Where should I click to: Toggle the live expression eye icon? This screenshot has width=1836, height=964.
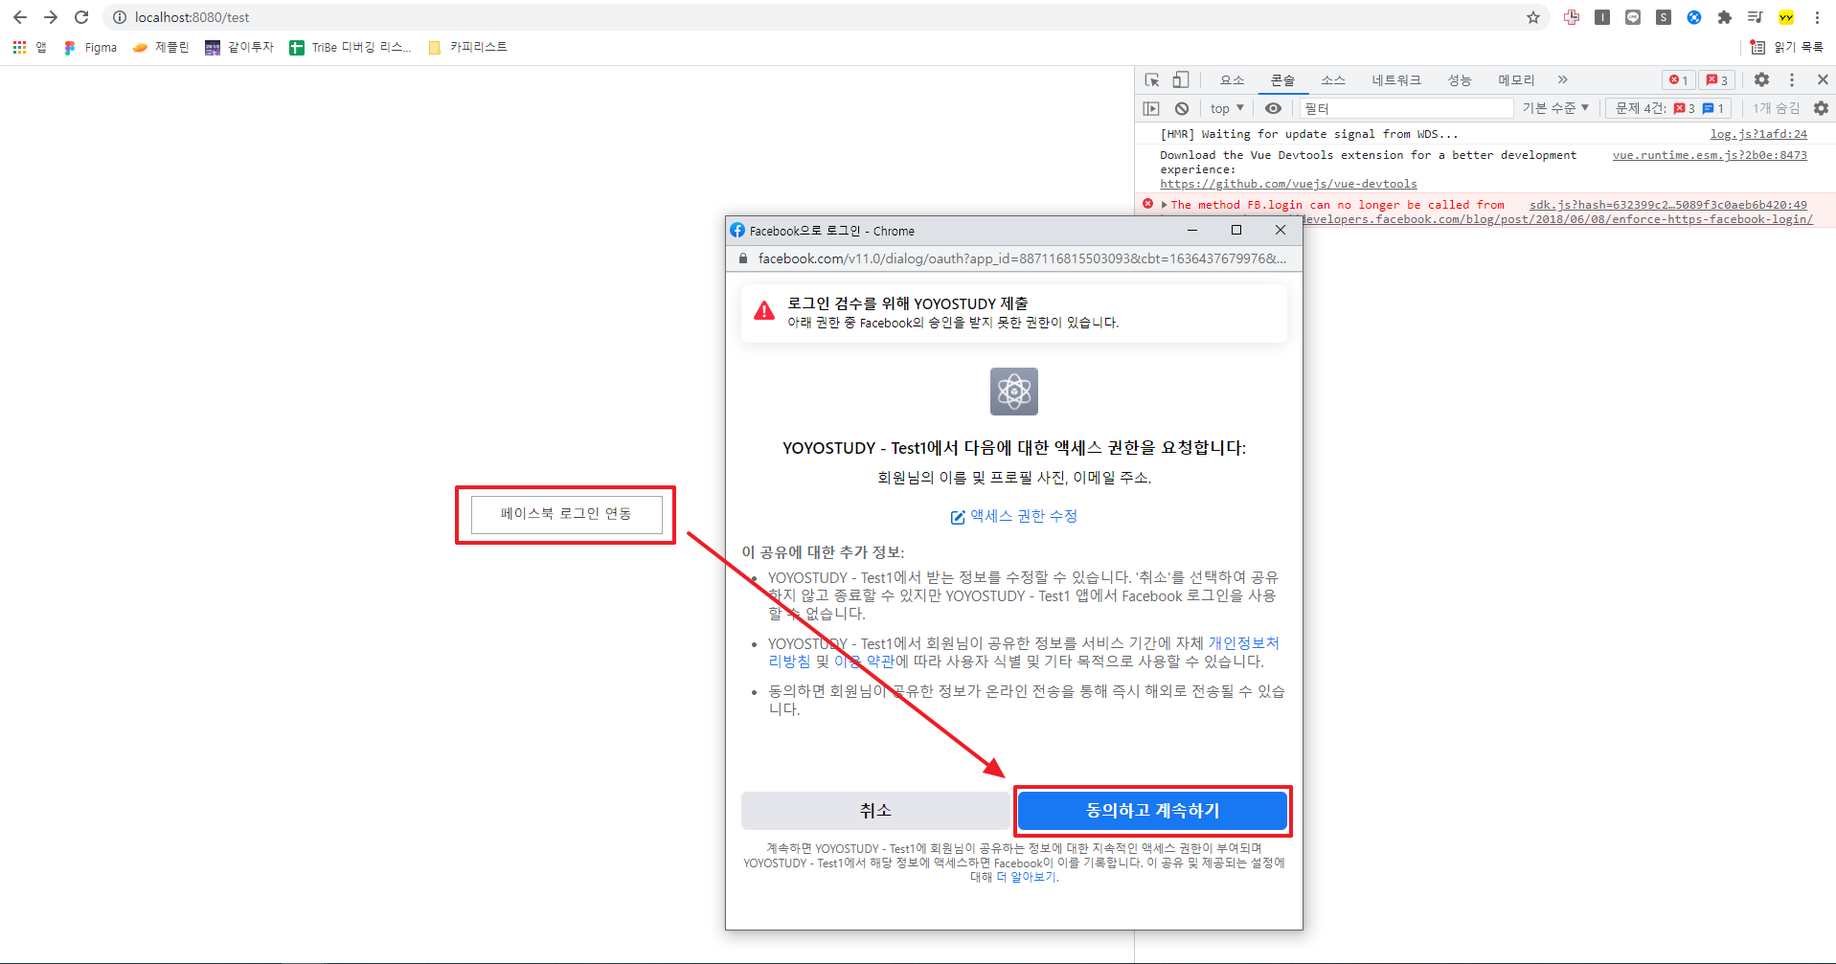[1273, 108]
